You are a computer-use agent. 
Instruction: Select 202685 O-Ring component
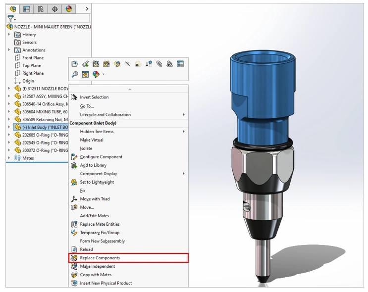[41, 135]
